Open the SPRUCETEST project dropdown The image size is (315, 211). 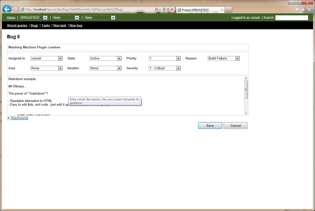(33, 18)
